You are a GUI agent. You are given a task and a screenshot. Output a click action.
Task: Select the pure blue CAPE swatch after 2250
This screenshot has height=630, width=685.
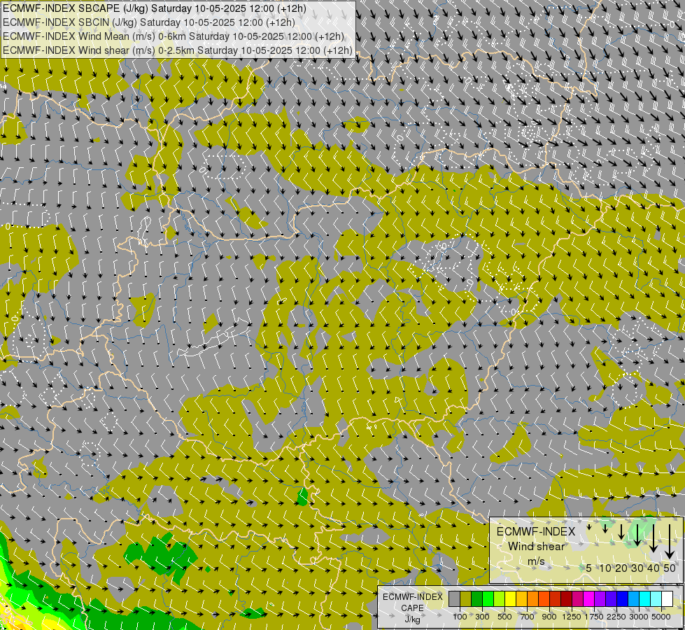[623, 598]
